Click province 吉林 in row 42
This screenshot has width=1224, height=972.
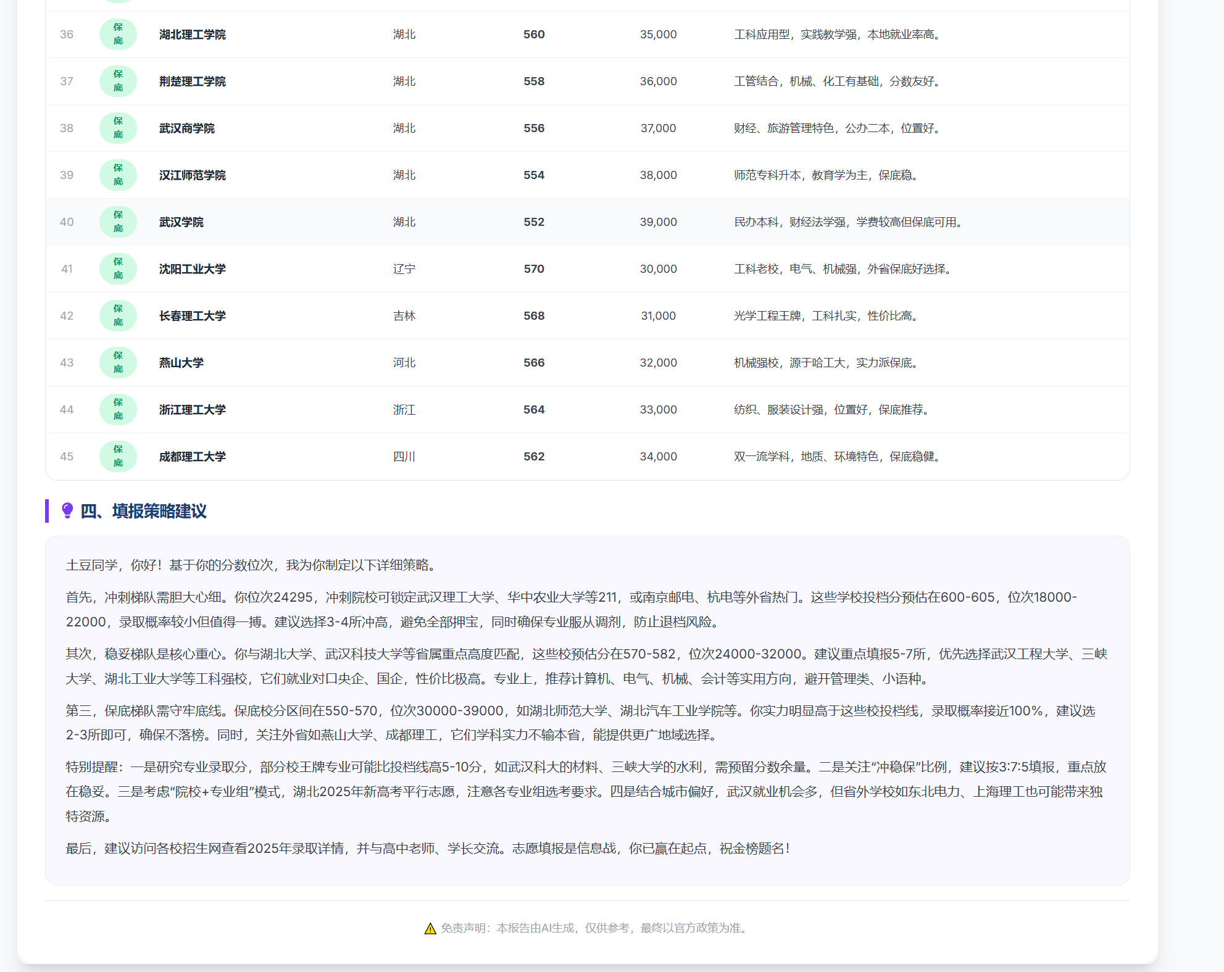tap(404, 316)
